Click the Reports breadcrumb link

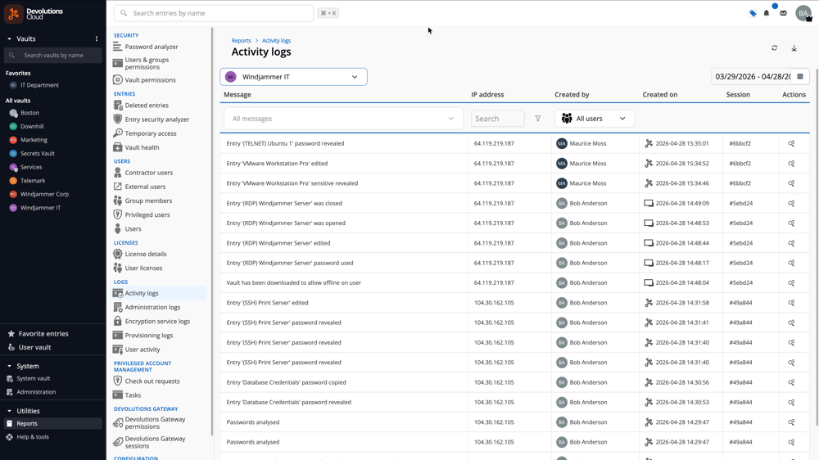tap(242, 41)
